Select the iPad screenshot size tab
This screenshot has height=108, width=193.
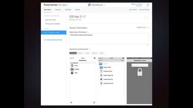click(x=102, y=53)
